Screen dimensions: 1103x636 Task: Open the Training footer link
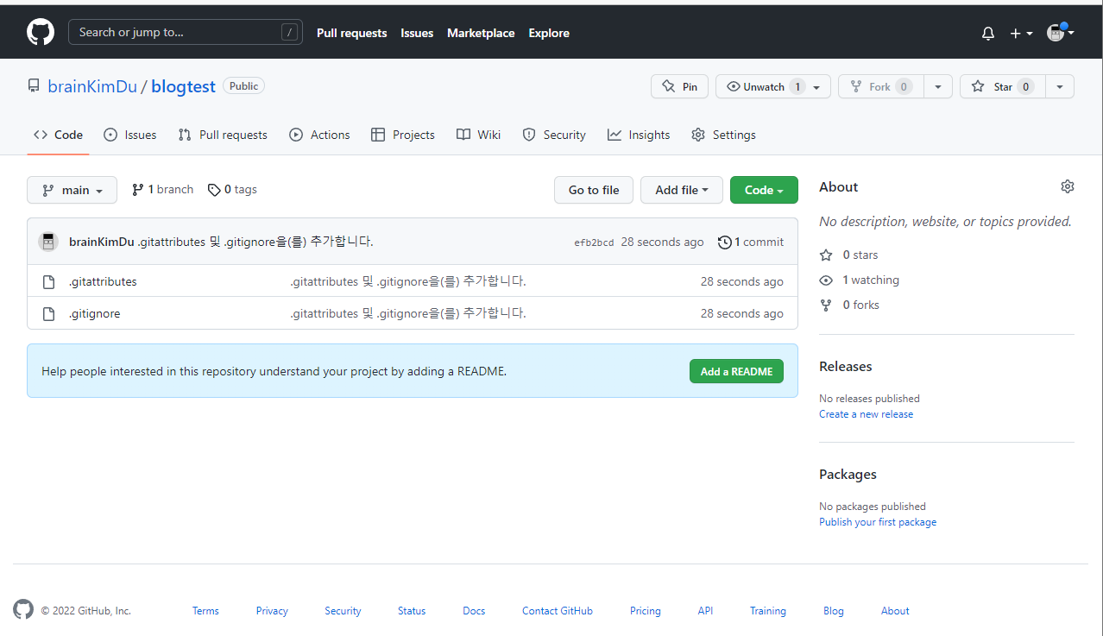768,611
